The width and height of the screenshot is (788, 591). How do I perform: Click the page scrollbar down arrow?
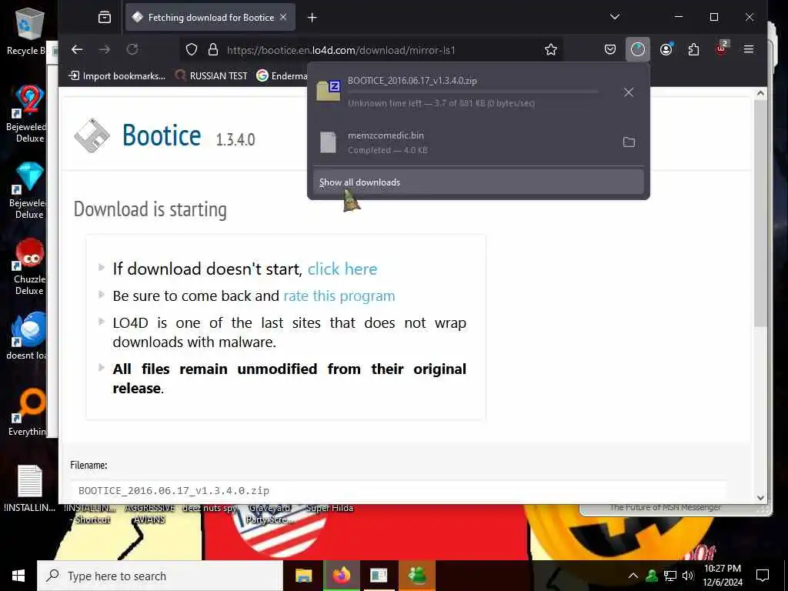pos(760,498)
